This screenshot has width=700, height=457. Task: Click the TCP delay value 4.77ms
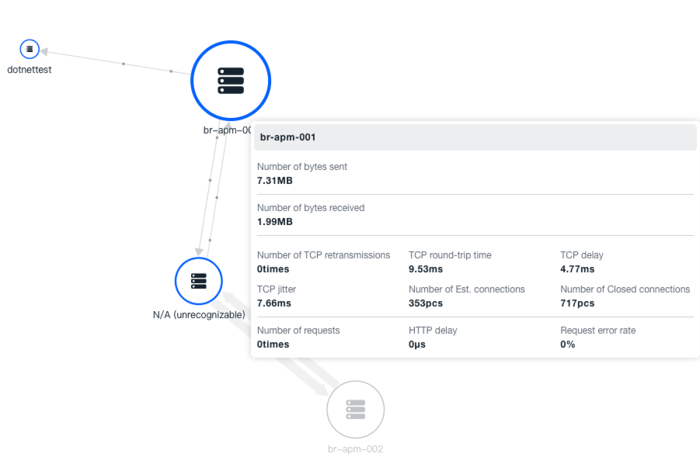tap(577, 269)
